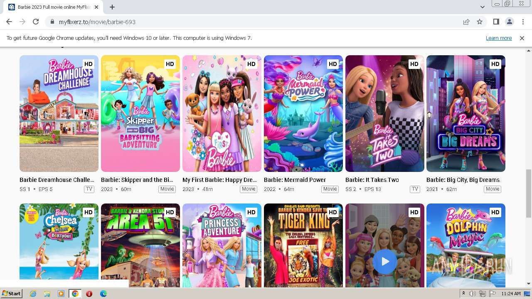Viewport: 532px width, 299px height.
Task: Open Microsoft Edge from taskbar
Action: 103,294
